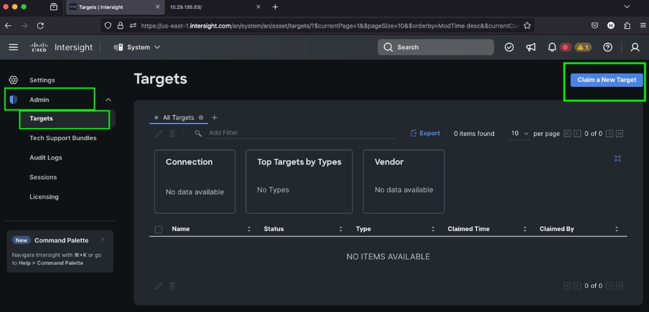Click the Claim a New Target button
649x312 pixels.
pyautogui.click(x=606, y=80)
